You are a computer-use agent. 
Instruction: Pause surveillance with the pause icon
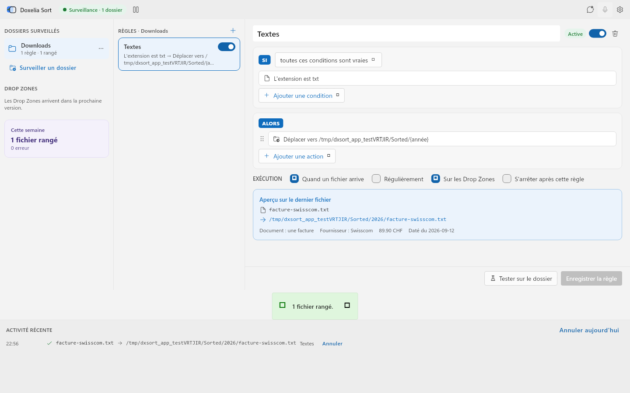136,10
